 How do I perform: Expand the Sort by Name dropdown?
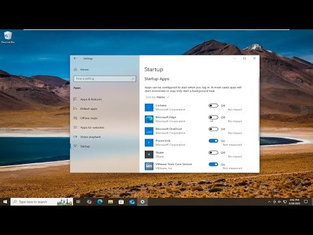pos(157,97)
